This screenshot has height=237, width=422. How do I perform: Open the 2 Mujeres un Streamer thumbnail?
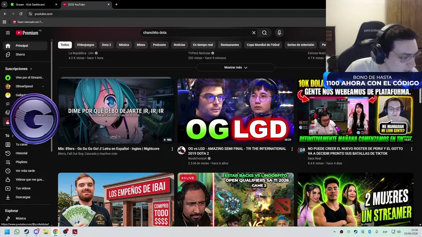pyautogui.click(x=355, y=199)
